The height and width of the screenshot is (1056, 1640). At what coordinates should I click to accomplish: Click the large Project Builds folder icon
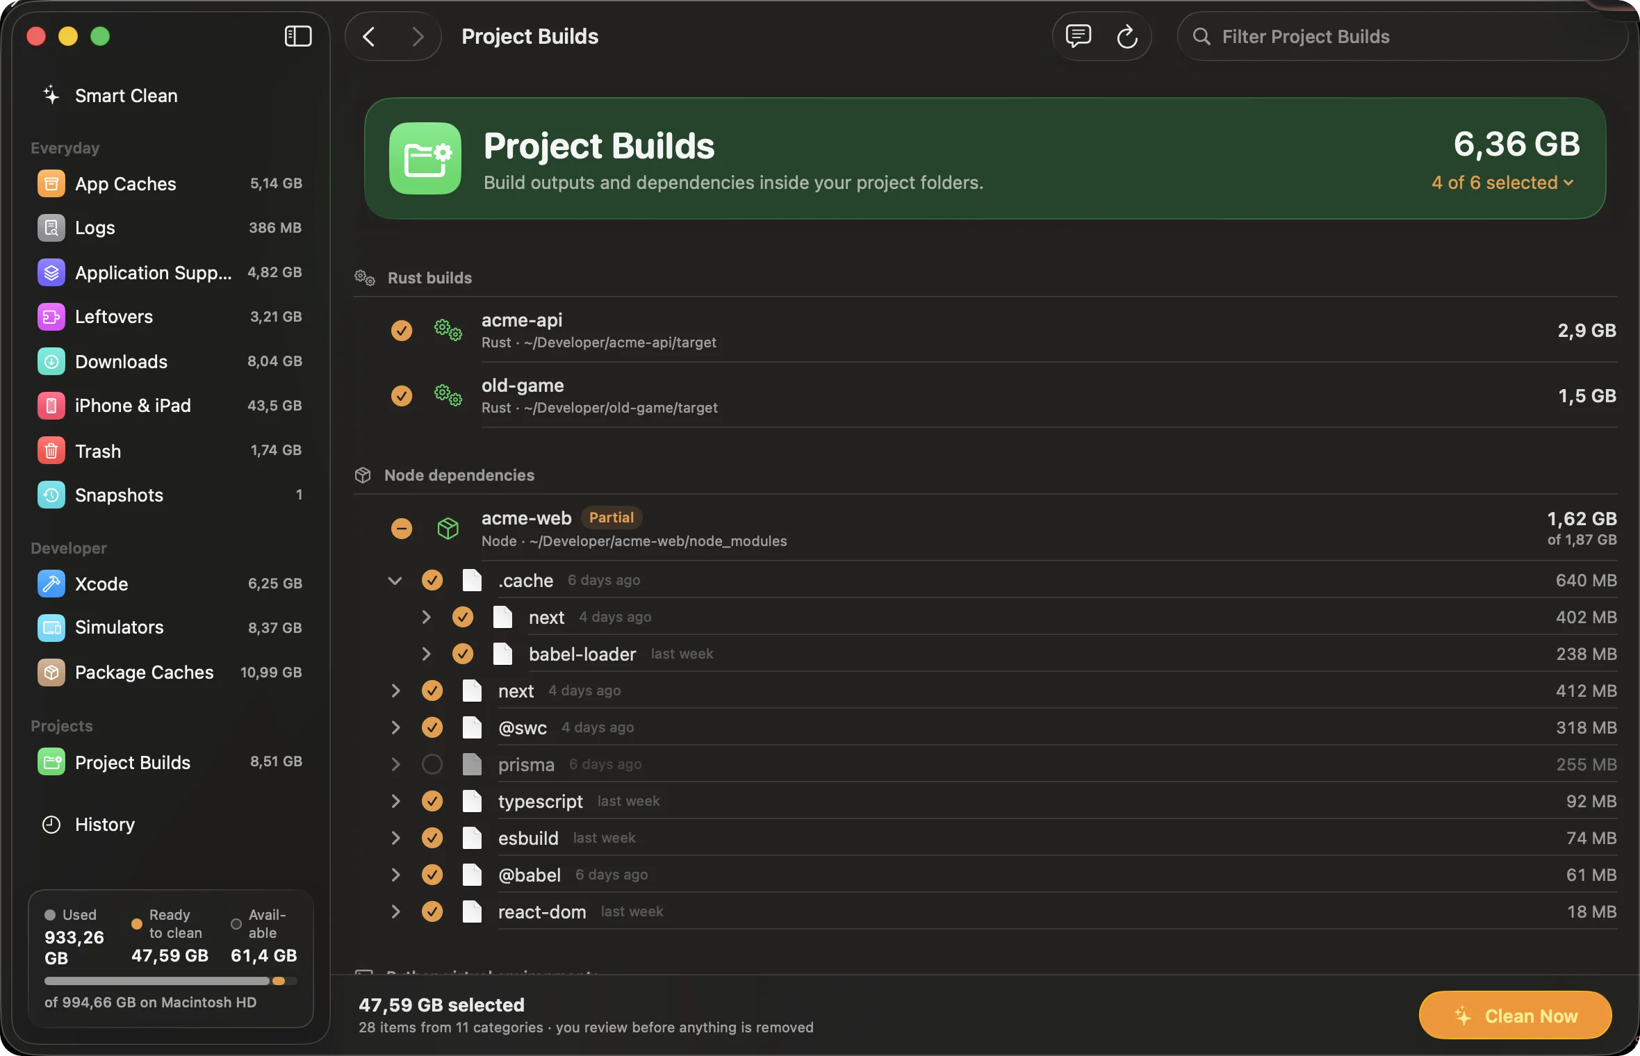[425, 158]
